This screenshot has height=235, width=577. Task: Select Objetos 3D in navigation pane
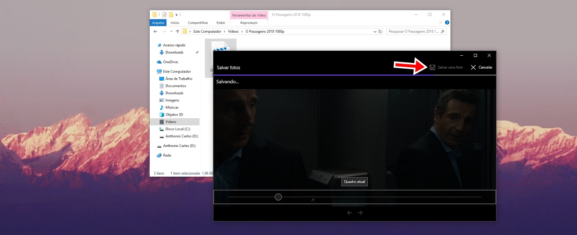click(174, 115)
